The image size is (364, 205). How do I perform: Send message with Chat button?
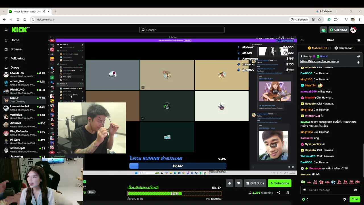pos(355,199)
